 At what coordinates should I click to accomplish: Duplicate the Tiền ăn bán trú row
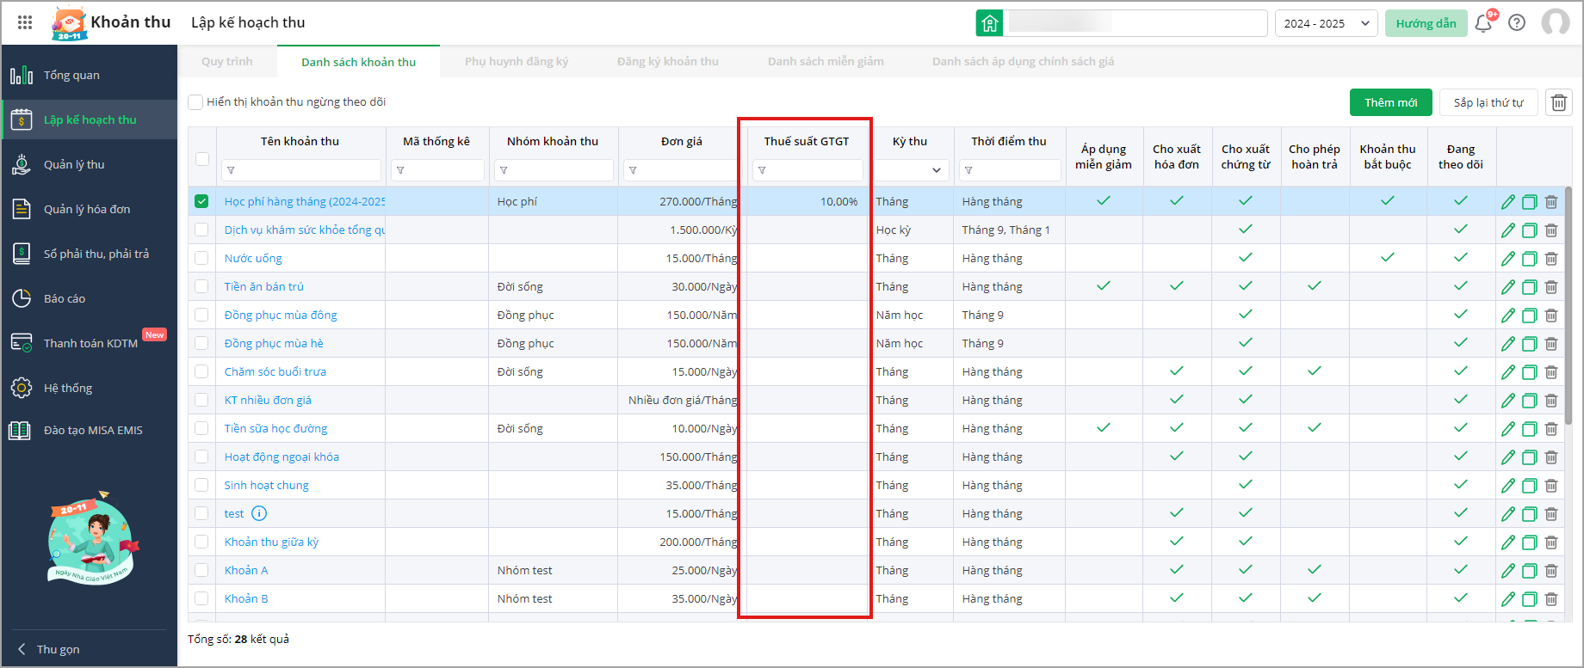pos(1530,287)
